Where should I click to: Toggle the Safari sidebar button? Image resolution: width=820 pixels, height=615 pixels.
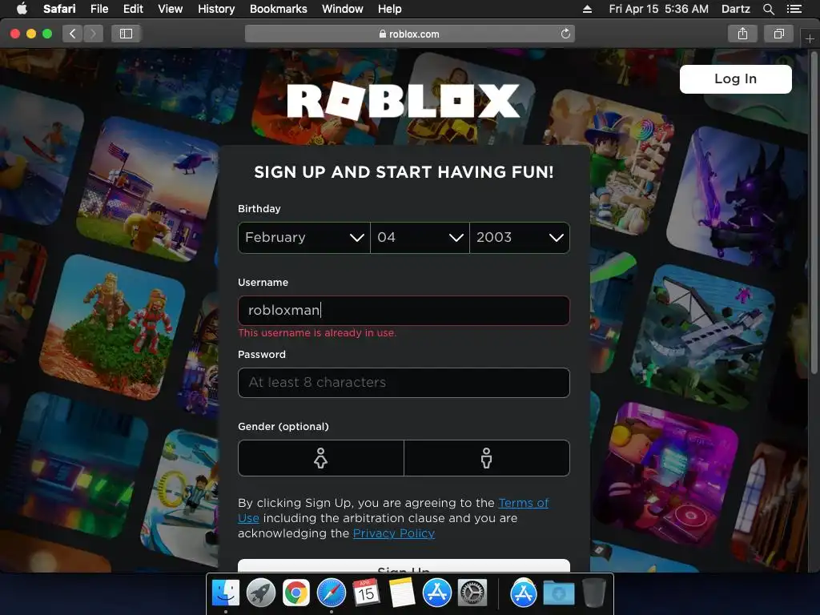126,34
